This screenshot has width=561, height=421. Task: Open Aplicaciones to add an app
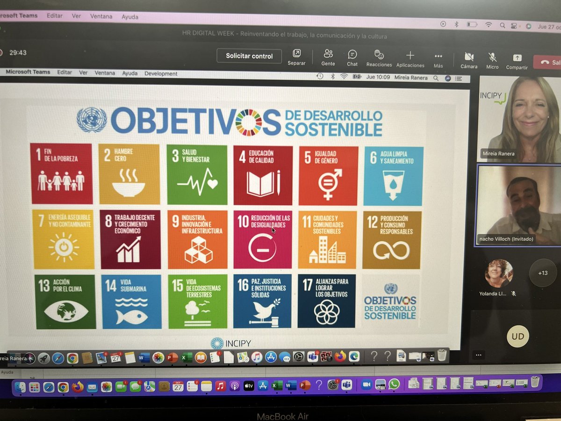(410, 58)
